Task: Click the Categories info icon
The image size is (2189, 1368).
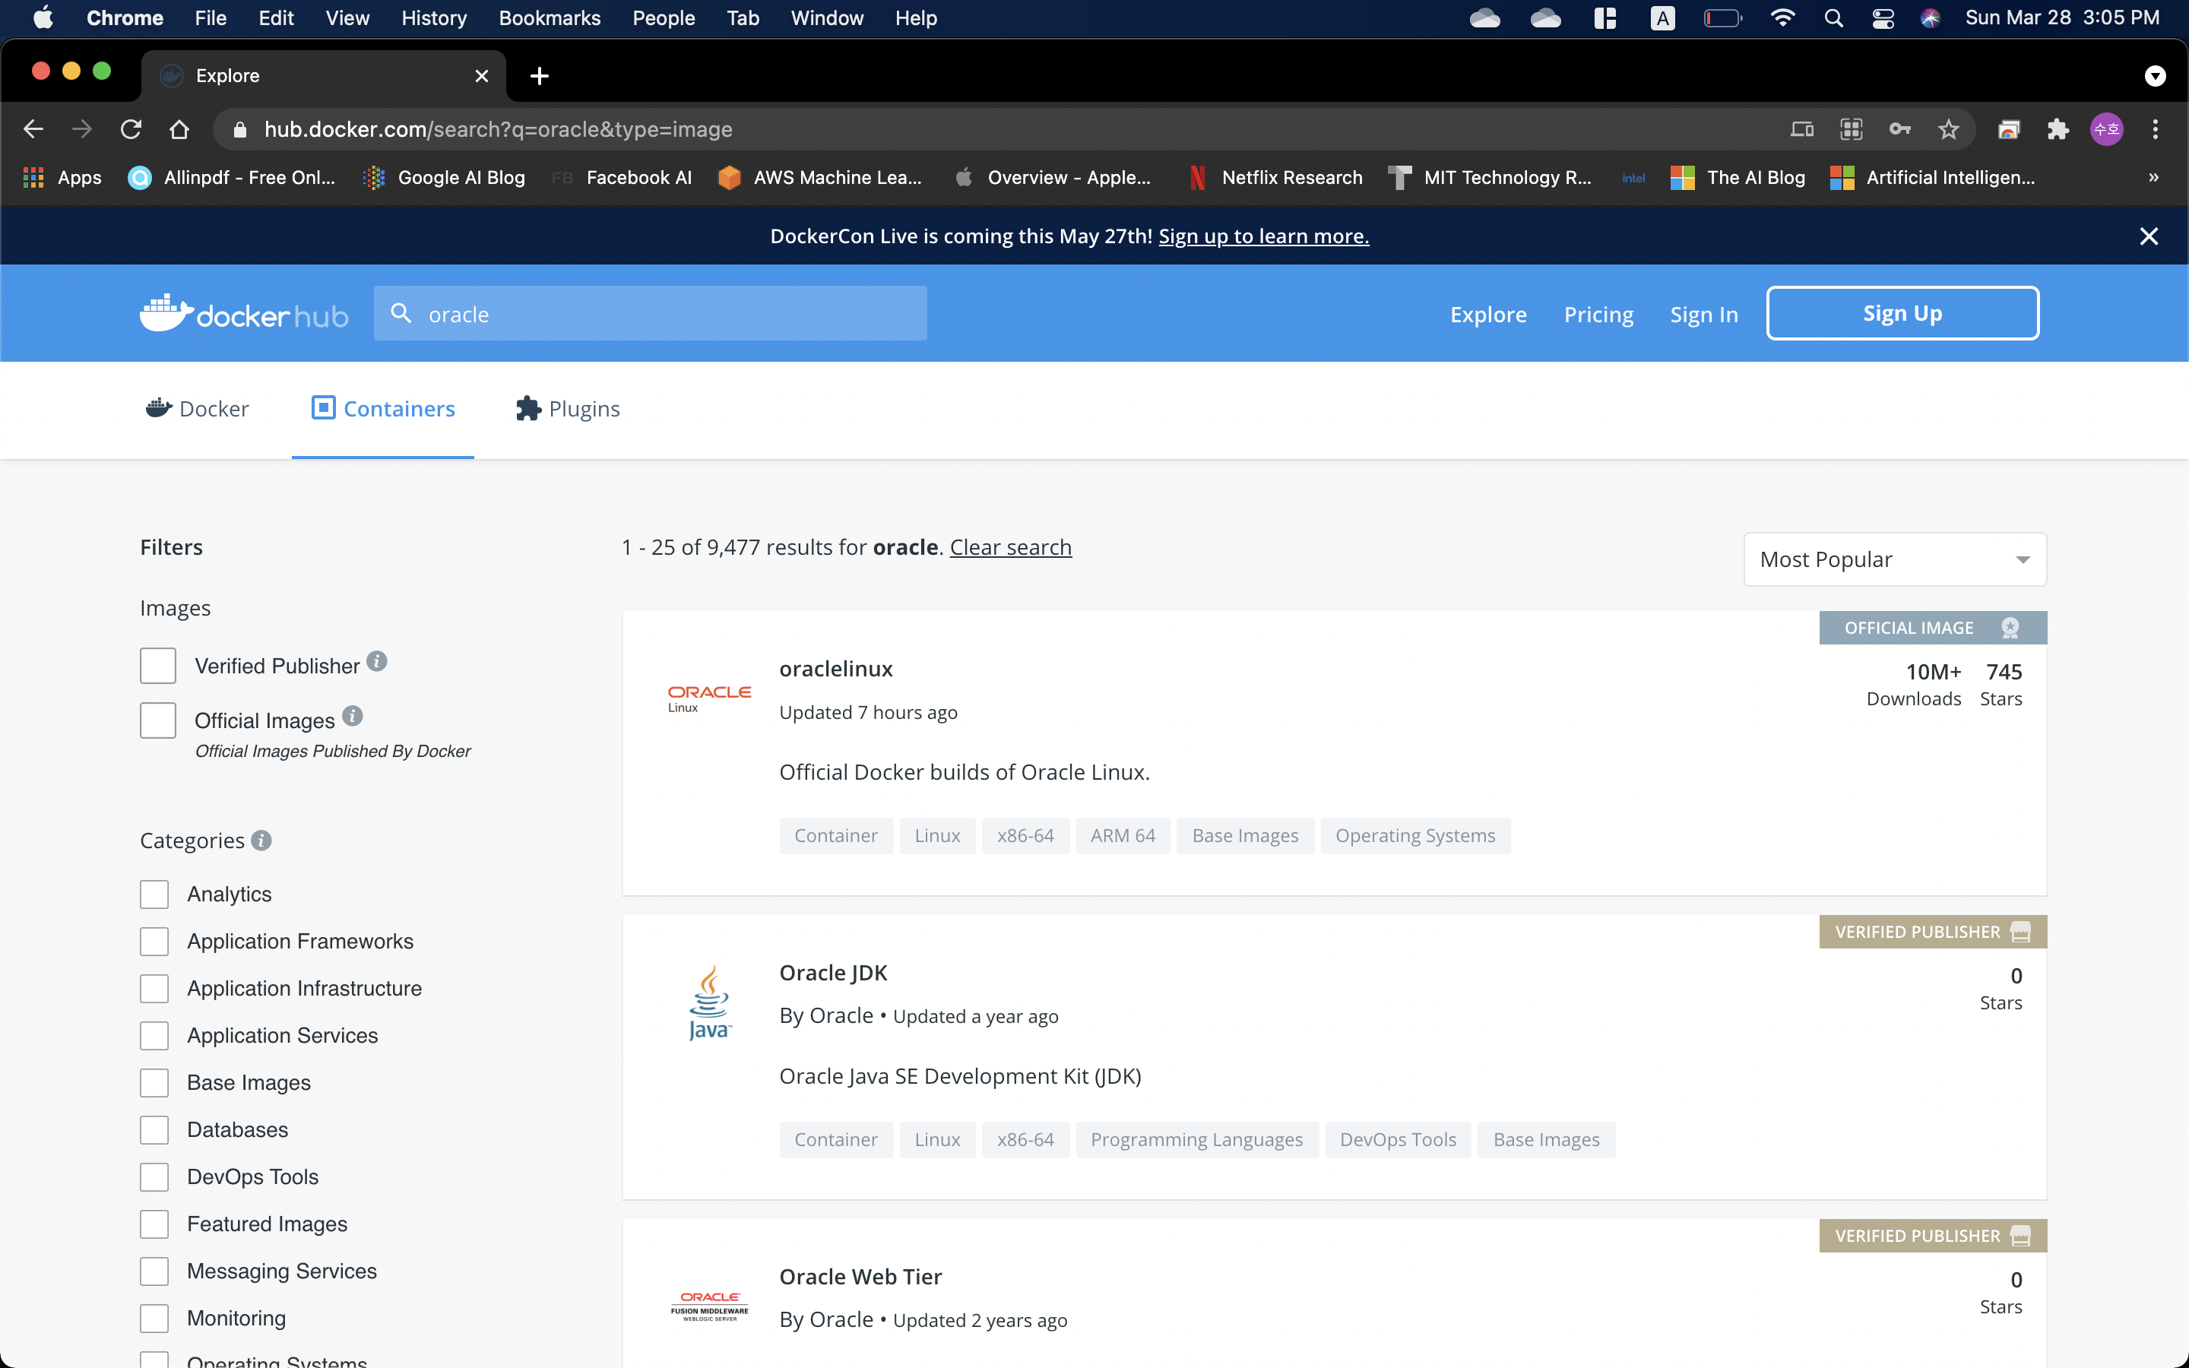Action: [261, 841]
